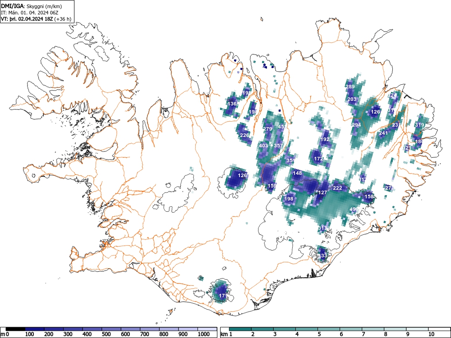
Task: Select the map value 403
Action: click(263, 146)
